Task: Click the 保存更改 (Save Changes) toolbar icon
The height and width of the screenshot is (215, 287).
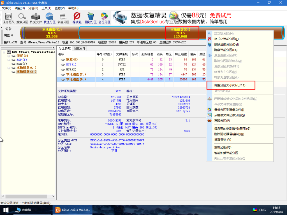Action: [x=8, y=17]
